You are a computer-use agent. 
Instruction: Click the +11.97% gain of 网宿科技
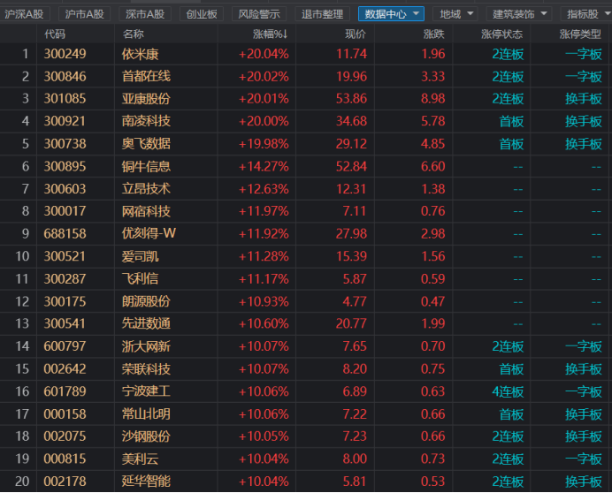[264, 211]
